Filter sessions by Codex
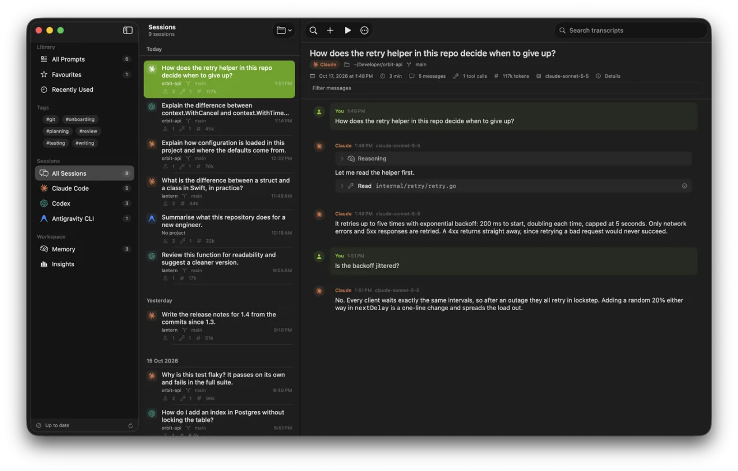The height and width of the screenshot is (471, 738). click(x=85, y=204)
